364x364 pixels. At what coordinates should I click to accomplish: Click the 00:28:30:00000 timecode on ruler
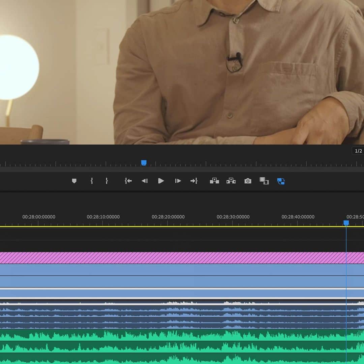[233, 217]
